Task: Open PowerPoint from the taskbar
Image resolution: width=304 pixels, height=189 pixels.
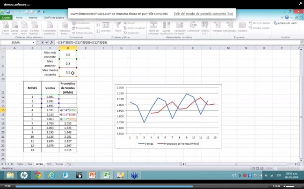Action: tap(93, 175)
